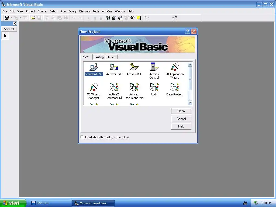Open the Add-Ins menu
Viewport: 276px width, 207px height.
(x=107, y=11)
